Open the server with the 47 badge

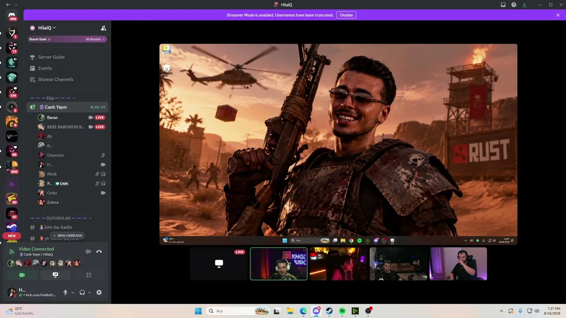(12, 213)
